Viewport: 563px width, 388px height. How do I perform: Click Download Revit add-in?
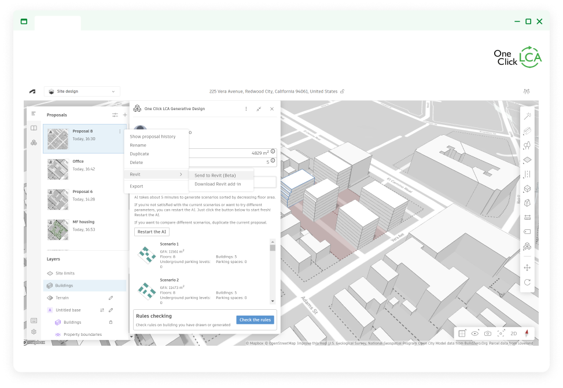218,184
